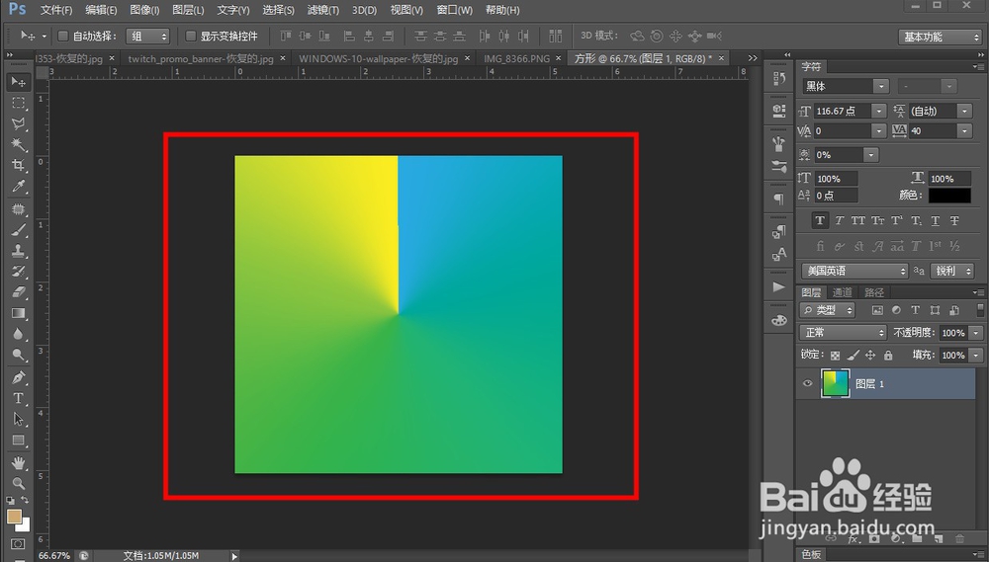
Task: Show more document tabs with >> button
Action: tap(753, 58)
